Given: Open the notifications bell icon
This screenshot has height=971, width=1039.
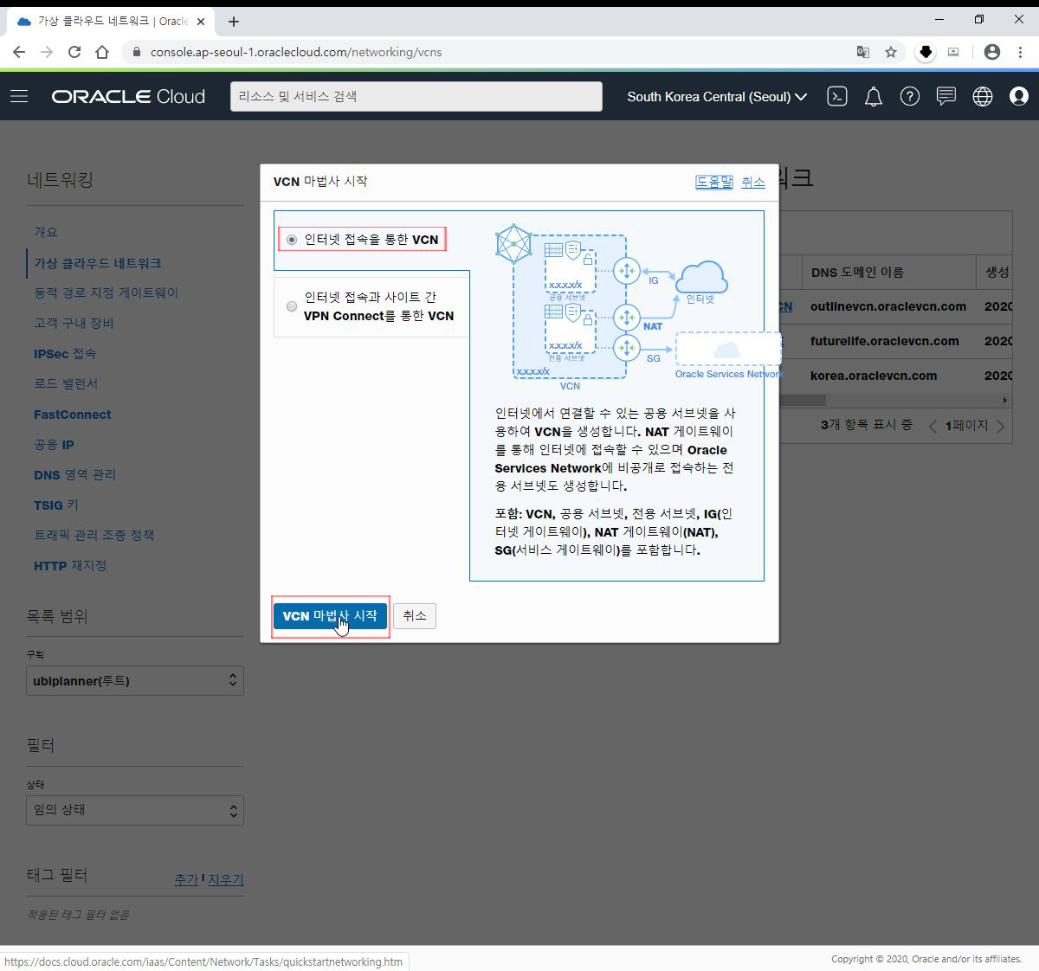Looking at the screenshot, I should 874,96.
